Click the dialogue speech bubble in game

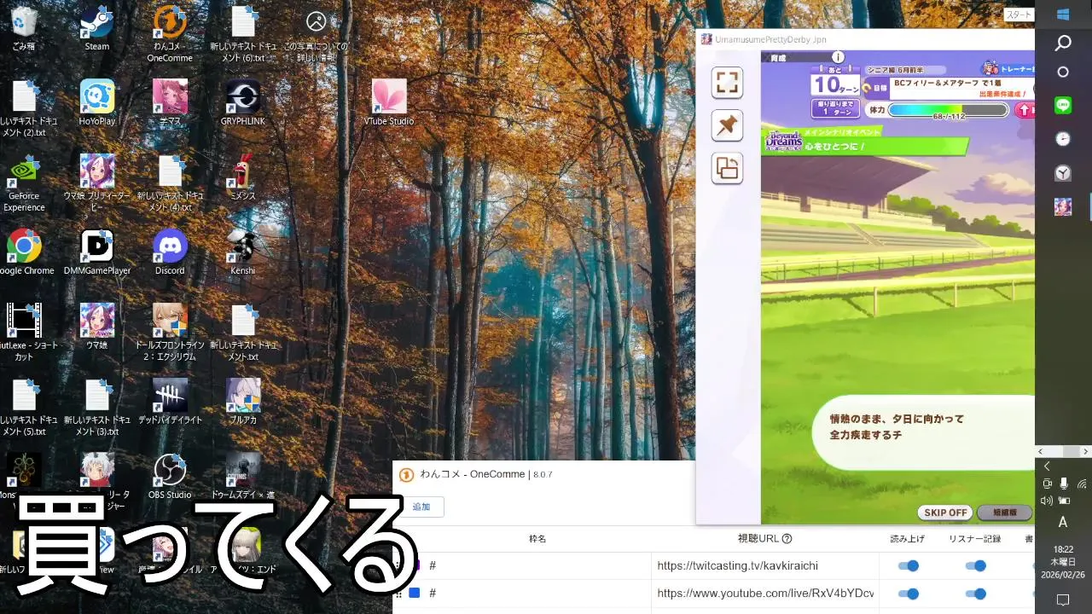(x=921, y=433)
